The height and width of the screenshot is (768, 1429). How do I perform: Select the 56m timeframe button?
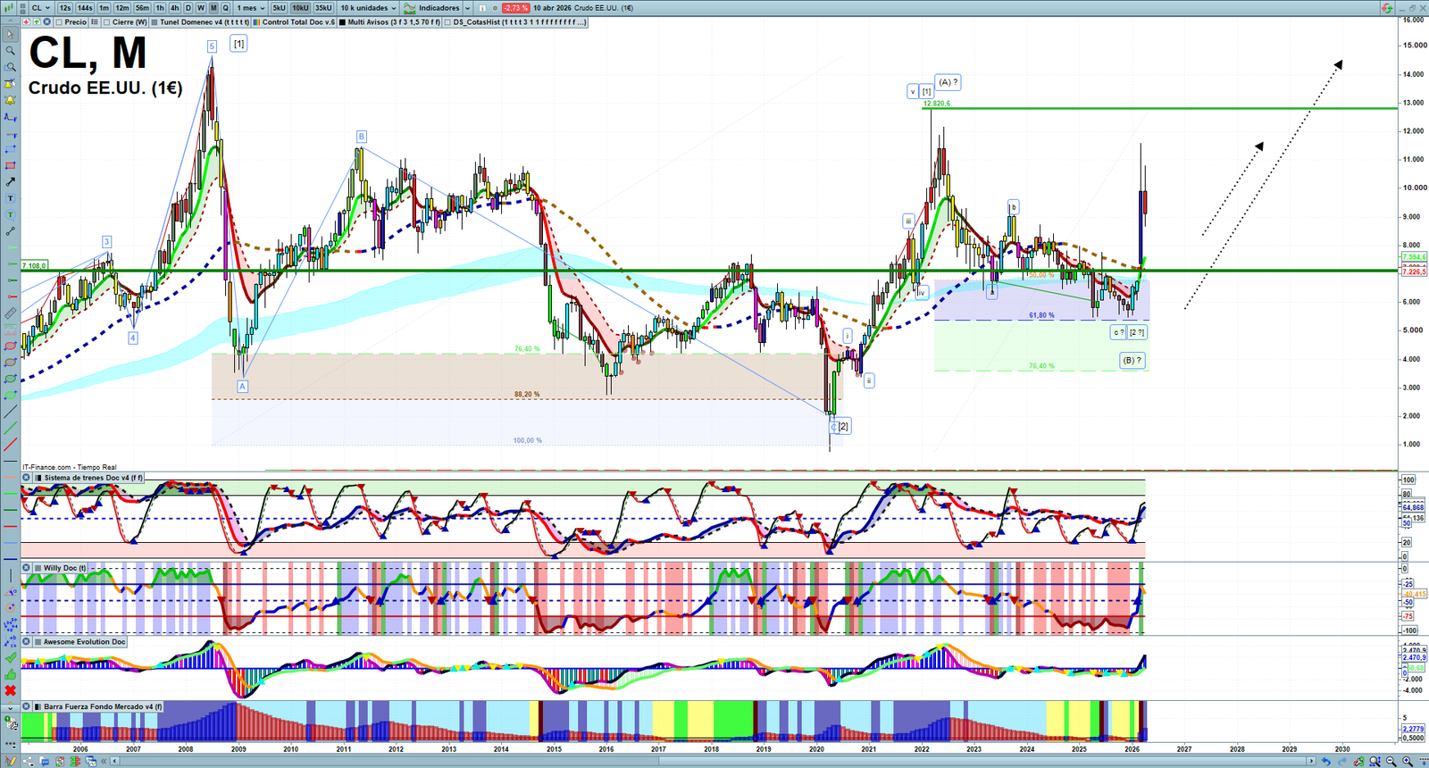(x=142, y=8)
